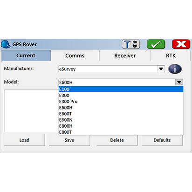
Task: Expand the Manufacturer dropdown arrow
Action: [161, 69]
